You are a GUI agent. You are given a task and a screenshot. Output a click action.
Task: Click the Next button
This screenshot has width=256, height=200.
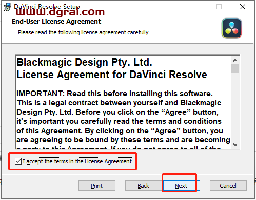coord(182,186)
